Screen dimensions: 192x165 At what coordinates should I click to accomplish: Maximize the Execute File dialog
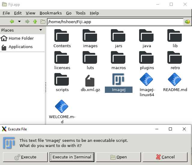tap(170, 129)
